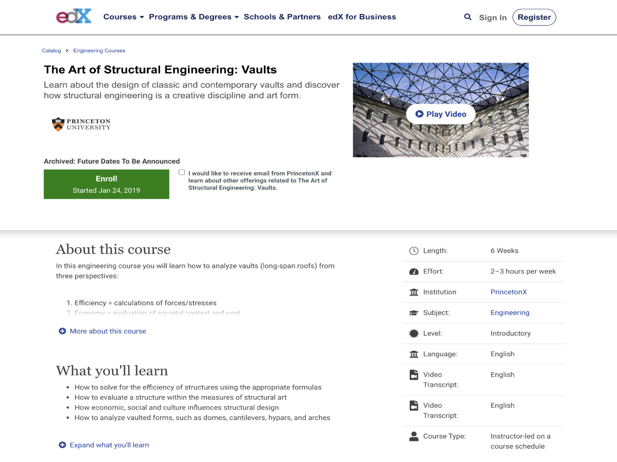Click the plus icon for More about this course
The height and width of the screenshot is (462, 617).
point(62,331)
